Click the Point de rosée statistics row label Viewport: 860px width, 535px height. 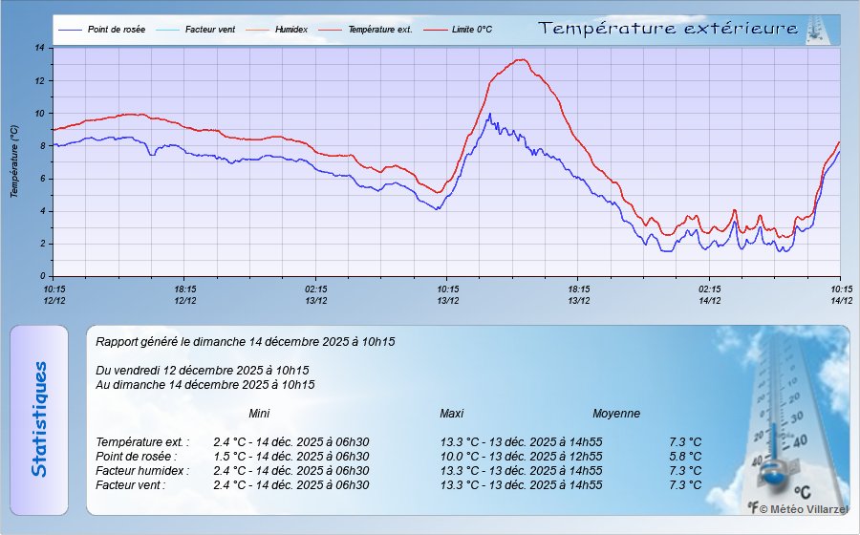(136, 457)
